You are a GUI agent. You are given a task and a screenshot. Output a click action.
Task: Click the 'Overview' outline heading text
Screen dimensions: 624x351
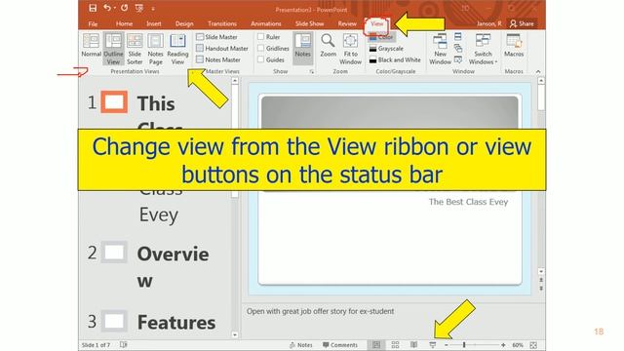(173, 267)
